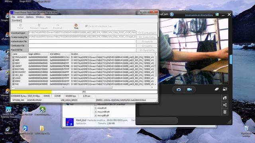This screenshot has height=143, width=255.
Task: Click YouCam picture-in-picture display icon
Action: [x=225, y=89]
